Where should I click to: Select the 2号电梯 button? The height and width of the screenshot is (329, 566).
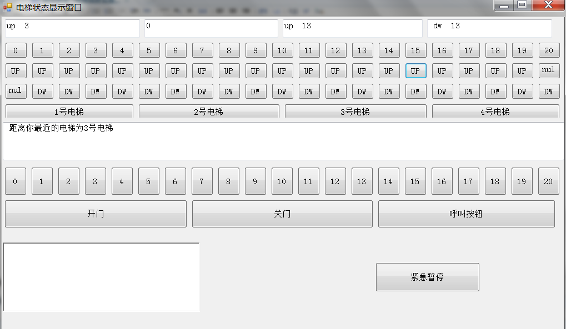click(x=209, y=112)
